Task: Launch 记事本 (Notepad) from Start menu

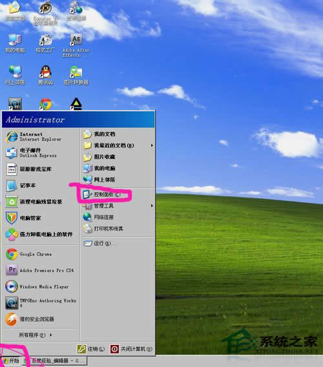Action: pos(41,185)
